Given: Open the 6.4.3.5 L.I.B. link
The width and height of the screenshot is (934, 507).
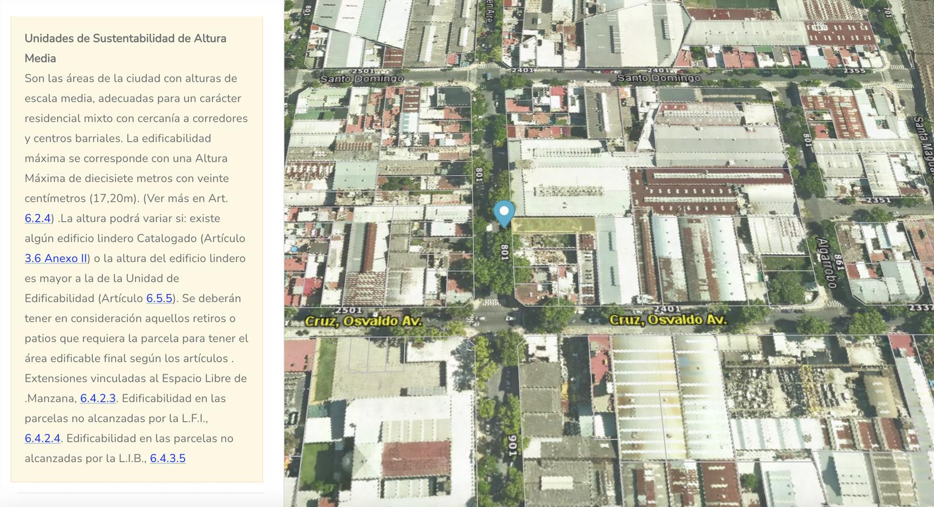Looking at the screenshot, I should tap(168, 459).
